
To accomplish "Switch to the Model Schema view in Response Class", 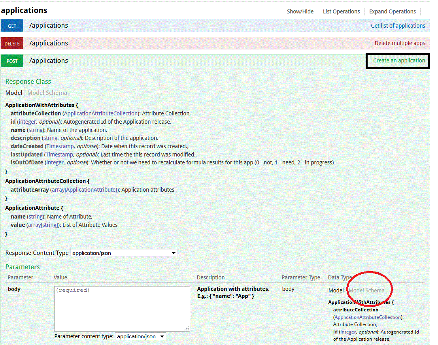I will (47, 92).
